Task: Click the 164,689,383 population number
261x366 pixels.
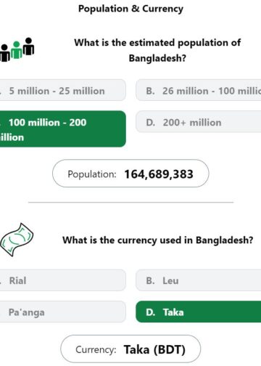Action: point(159,174)
